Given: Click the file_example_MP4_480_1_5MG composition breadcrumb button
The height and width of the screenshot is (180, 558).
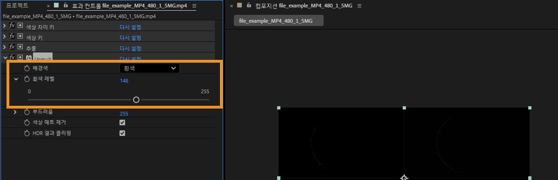Looking at the screenshot, I should click(x=279, y=21).
